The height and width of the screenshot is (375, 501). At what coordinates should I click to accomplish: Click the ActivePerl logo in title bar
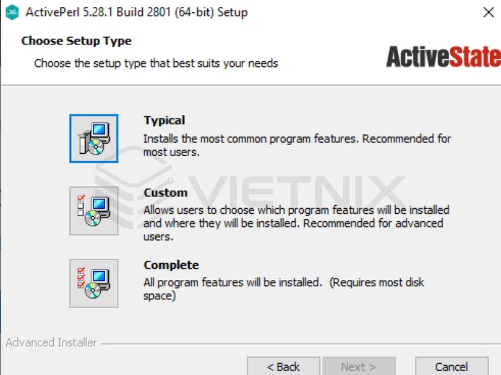click(12, 12)
